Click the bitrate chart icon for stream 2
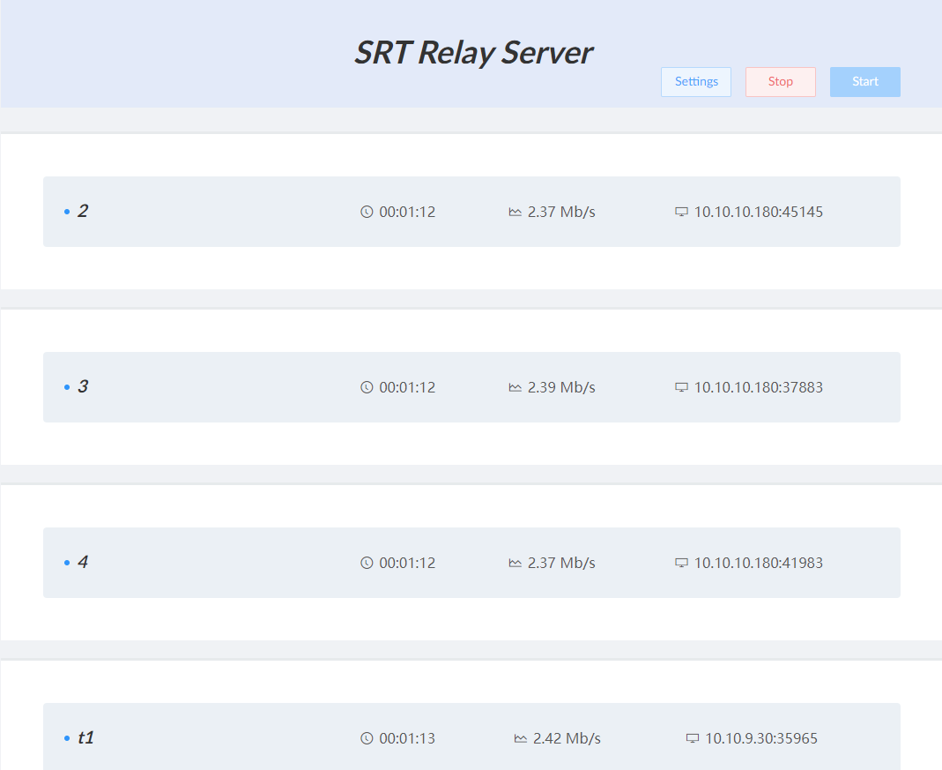 point(516,212)
